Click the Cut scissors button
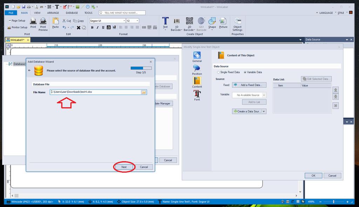This screenshot has width=359, height=207. click(67, 21)
